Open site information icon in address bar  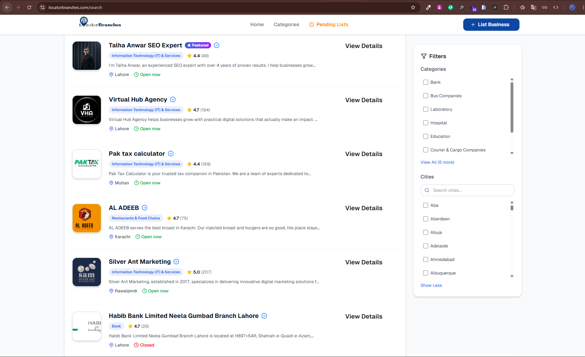[42, 7]
